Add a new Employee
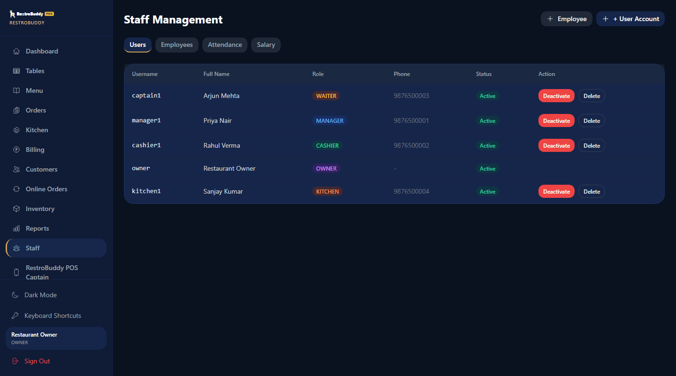This screenshot has width=676, height=376. coord(567,19)
